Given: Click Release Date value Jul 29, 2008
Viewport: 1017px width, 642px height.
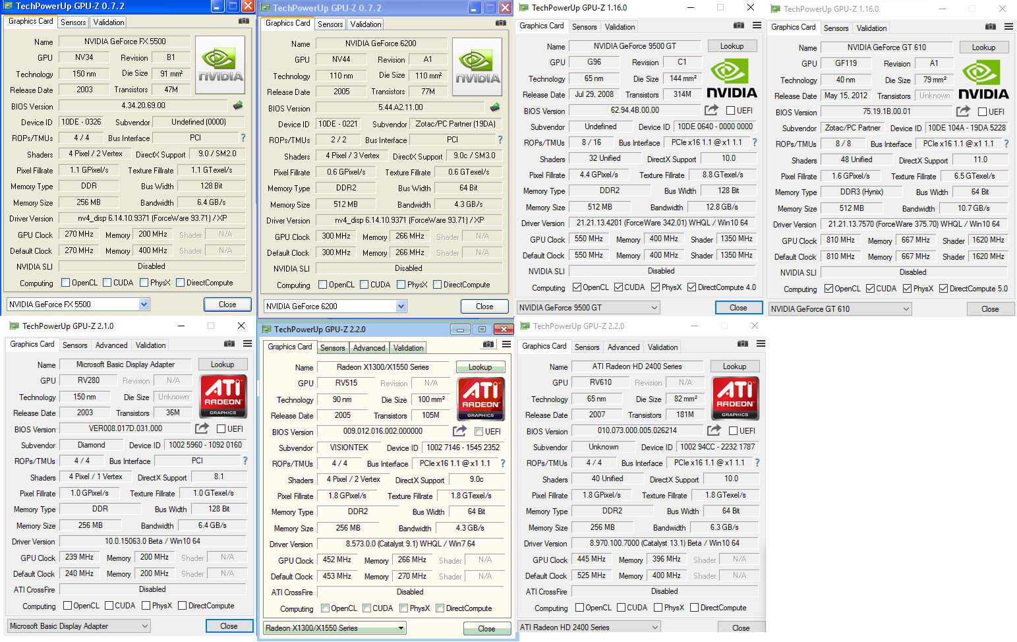Looking at the screenshot, I should [594, 94].
